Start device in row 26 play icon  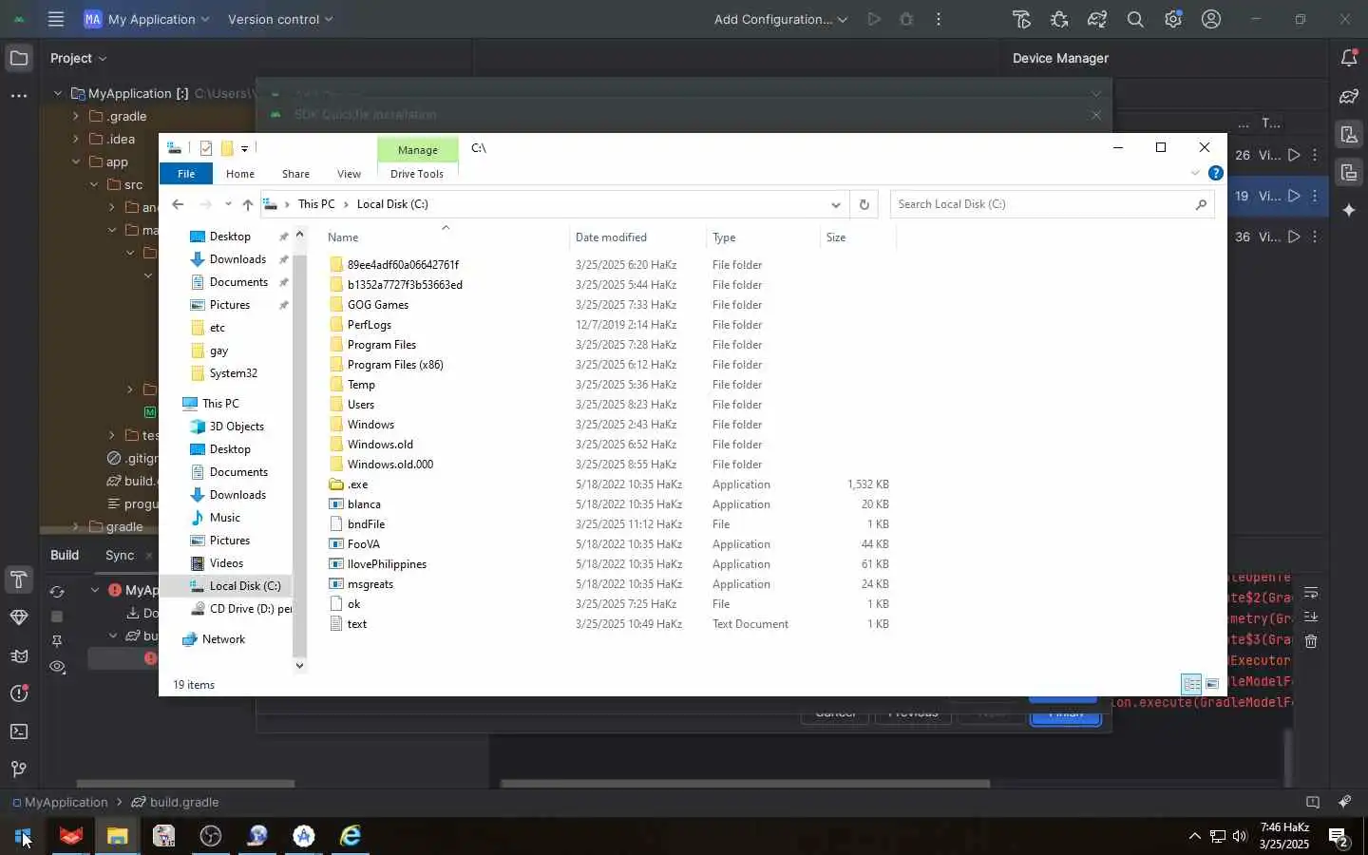(x=1294, y=155)
